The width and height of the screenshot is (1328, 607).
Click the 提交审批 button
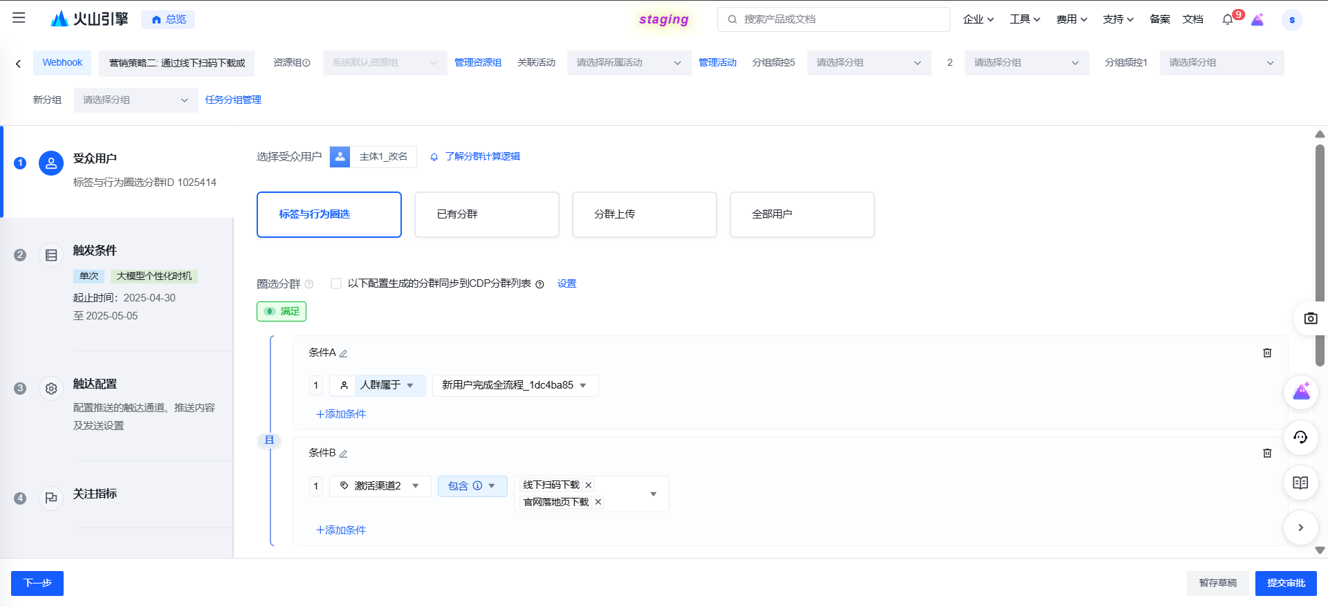[x=1285, y=583]
